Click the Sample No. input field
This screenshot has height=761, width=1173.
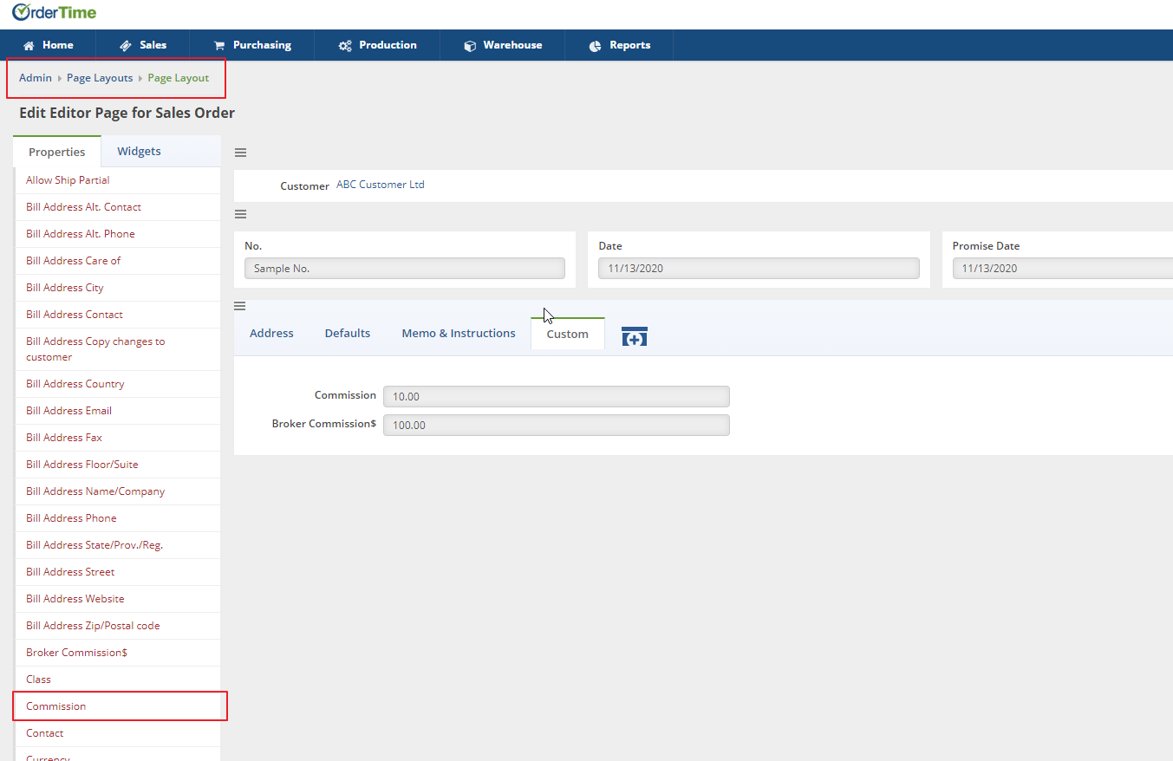click(405, 269)
